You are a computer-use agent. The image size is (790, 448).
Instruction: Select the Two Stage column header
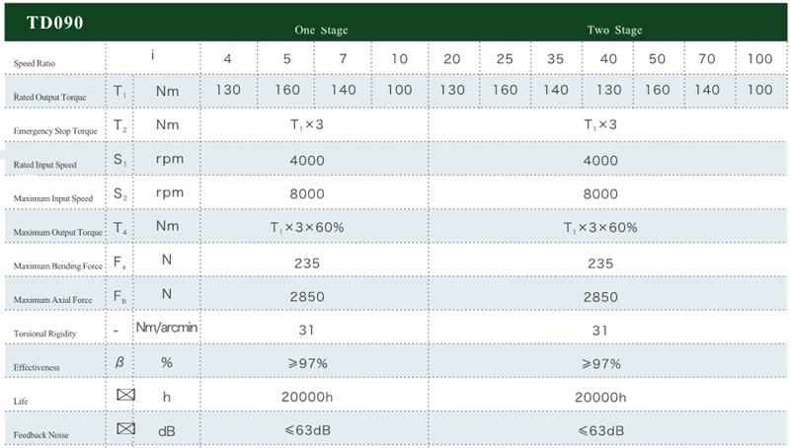[614, 31]
